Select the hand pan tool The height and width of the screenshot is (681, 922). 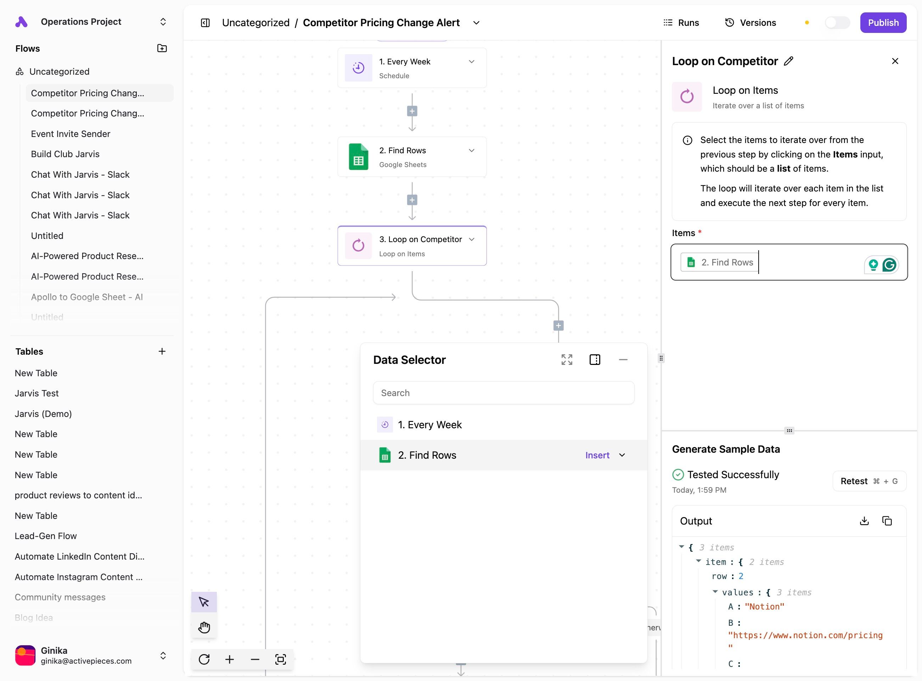(x=204, y=628)
